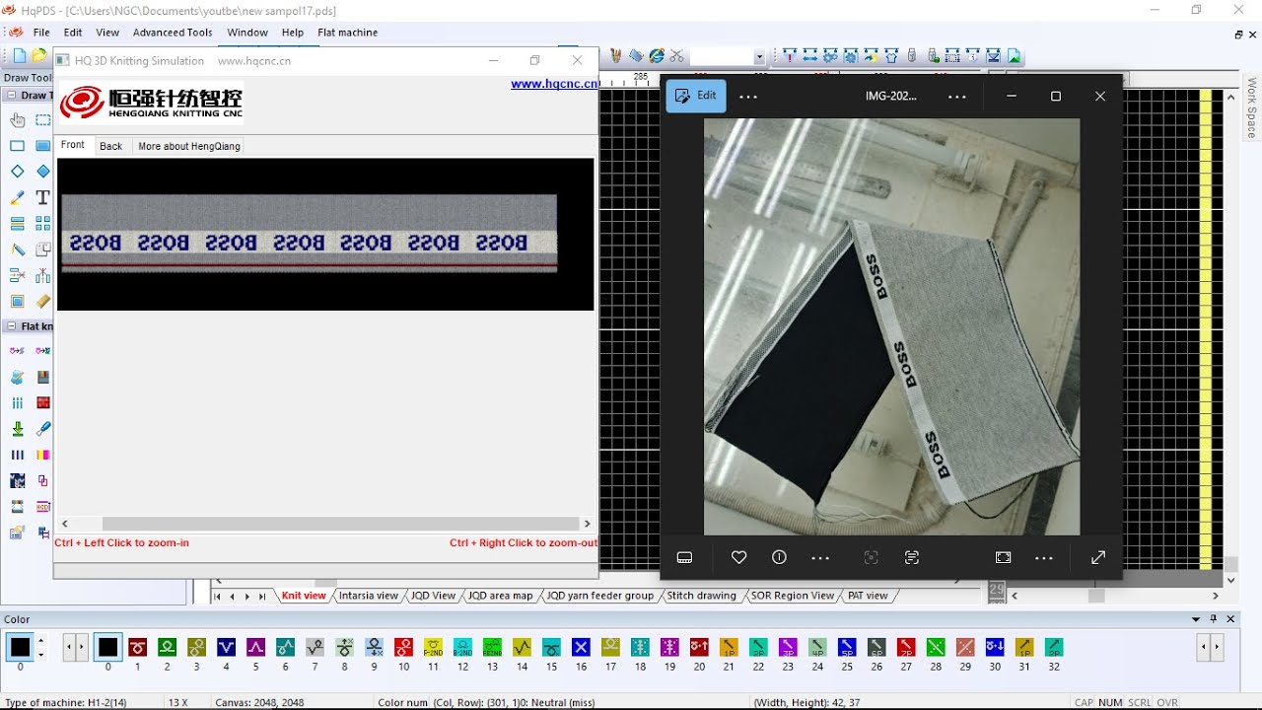This screenshot has height=710, width=1262.
Task: Open the More about HengQiang tab
Action: 189,146
